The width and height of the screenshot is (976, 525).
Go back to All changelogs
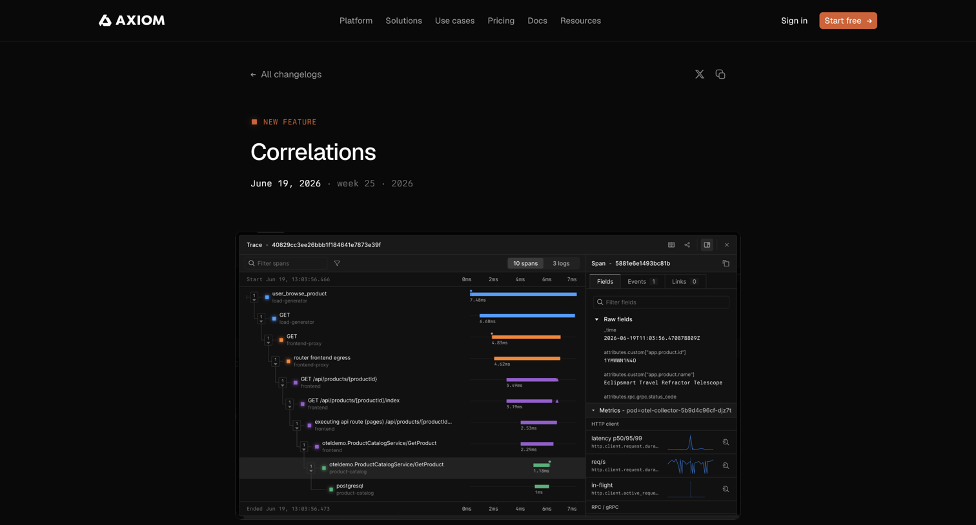tap(286, 74)
